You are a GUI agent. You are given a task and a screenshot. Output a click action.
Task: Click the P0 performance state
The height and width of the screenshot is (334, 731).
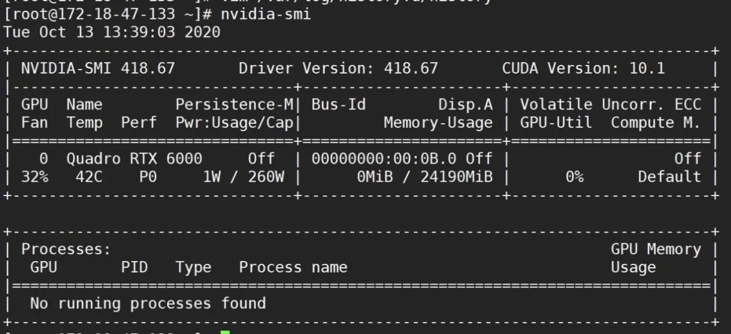tap(148, 177)
